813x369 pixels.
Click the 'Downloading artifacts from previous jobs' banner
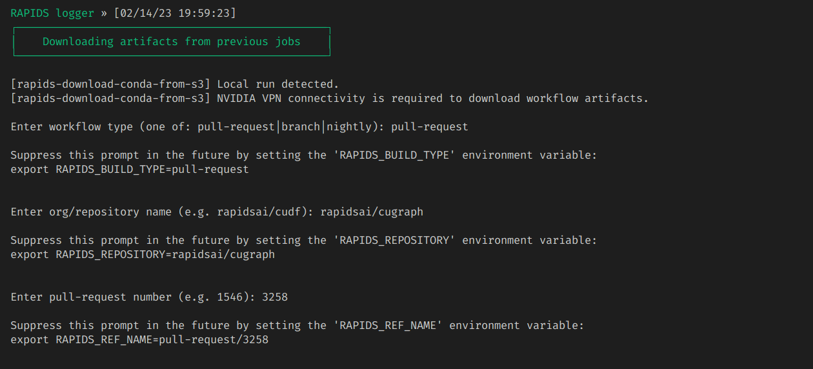171,41
